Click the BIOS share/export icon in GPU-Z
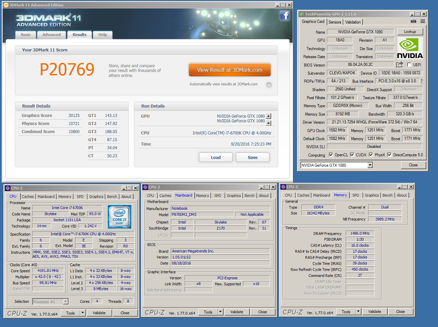 point(399,65)
